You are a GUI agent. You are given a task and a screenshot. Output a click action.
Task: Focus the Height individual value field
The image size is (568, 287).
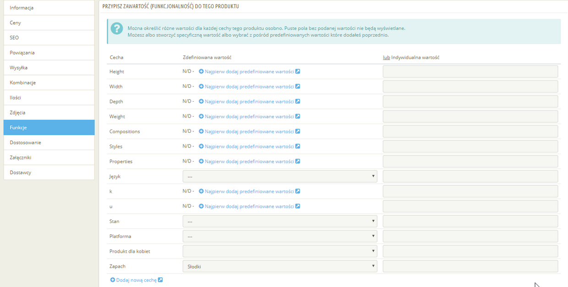[470, 71]
